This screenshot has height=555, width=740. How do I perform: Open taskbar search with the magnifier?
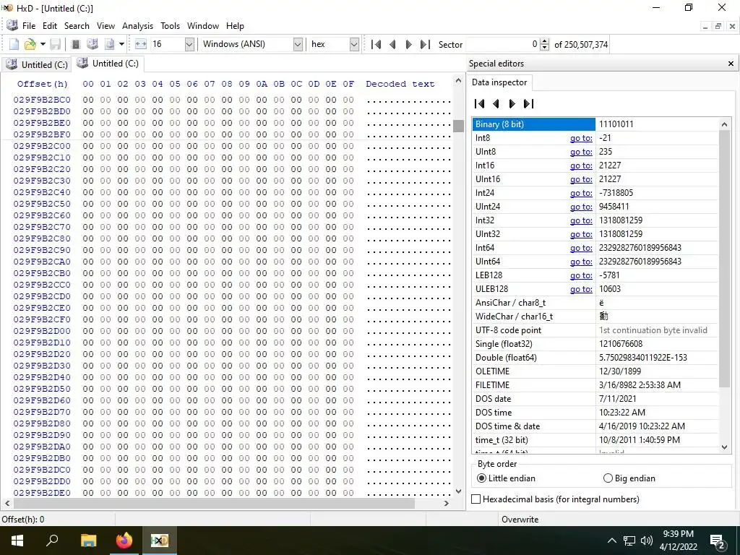(52, 541)
